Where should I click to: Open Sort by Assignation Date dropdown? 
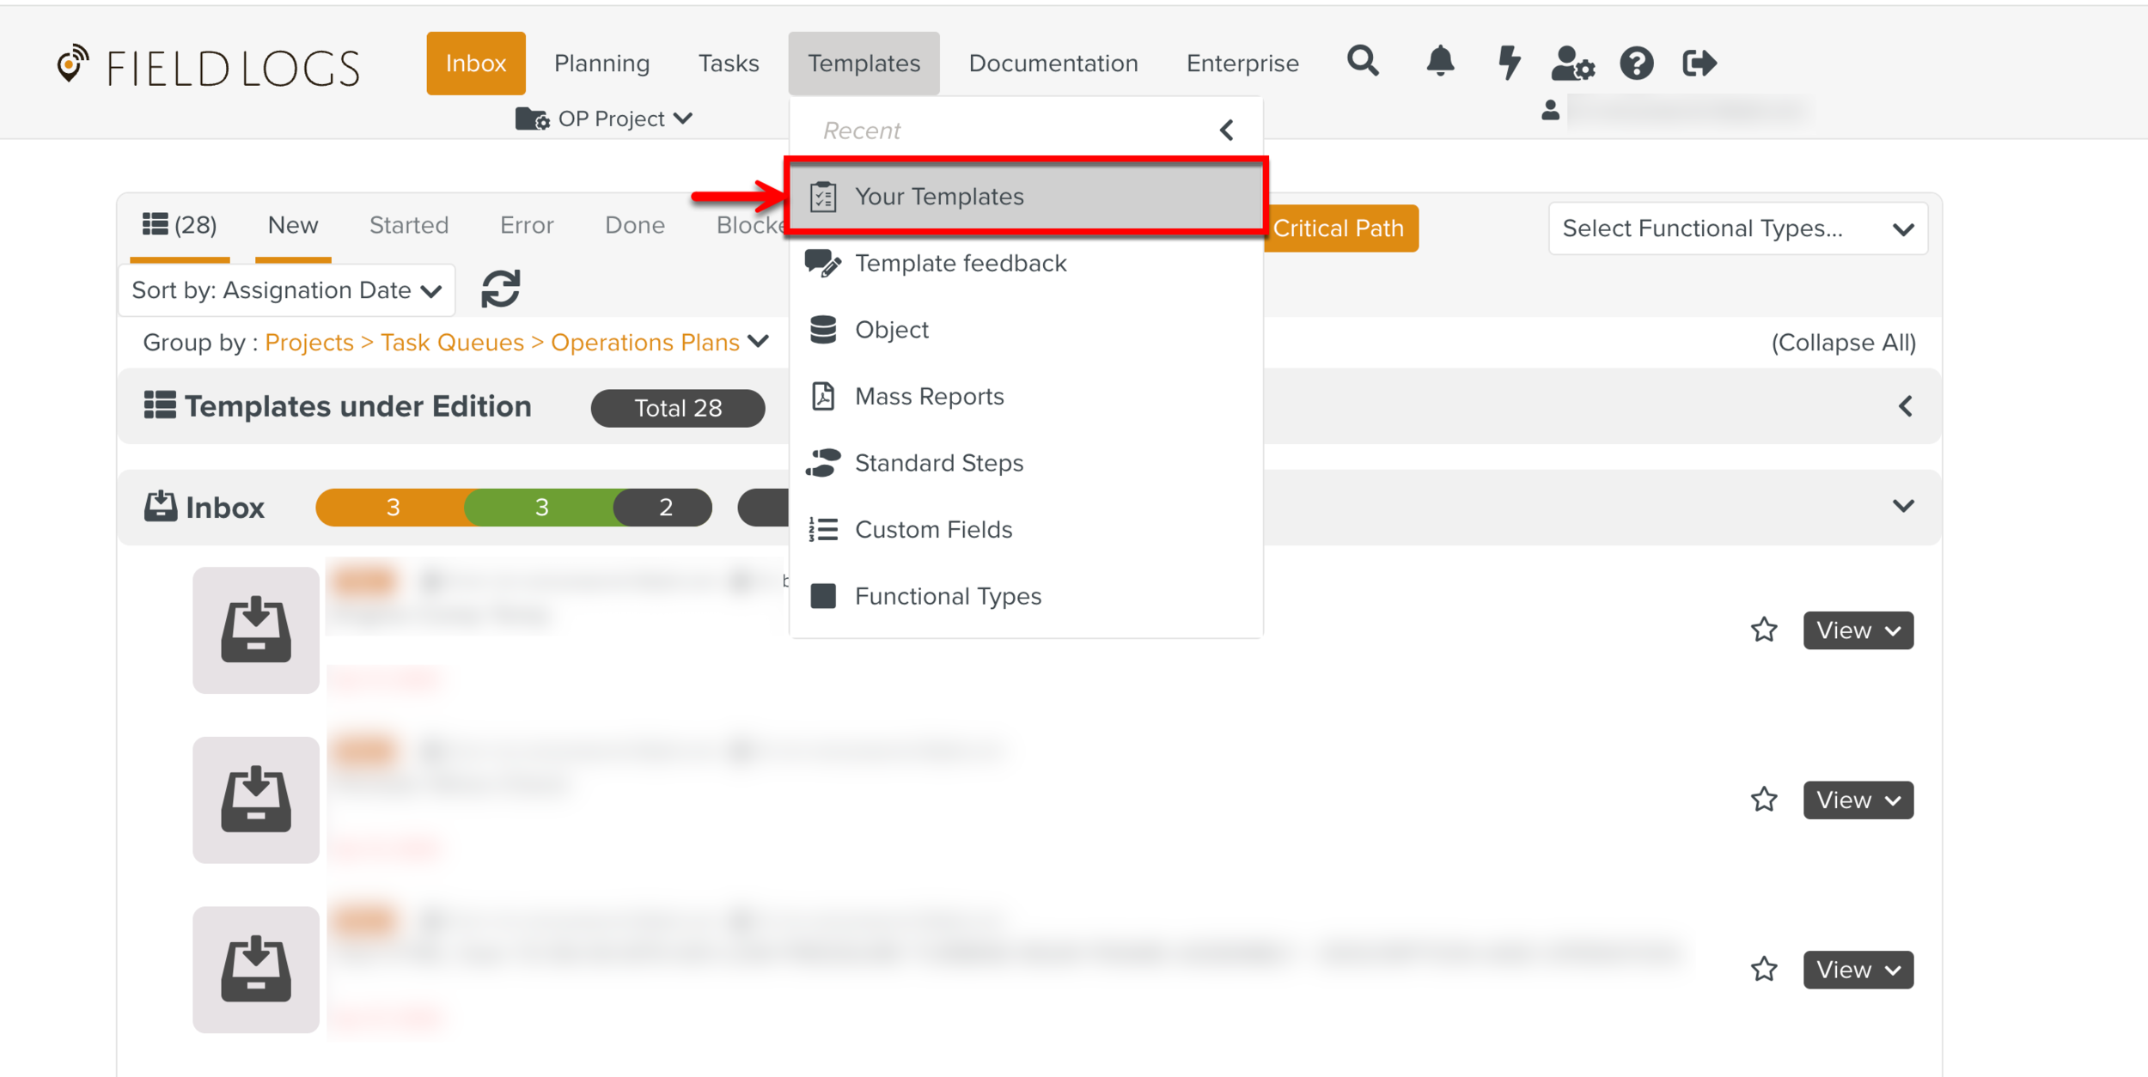click(286, 290)
